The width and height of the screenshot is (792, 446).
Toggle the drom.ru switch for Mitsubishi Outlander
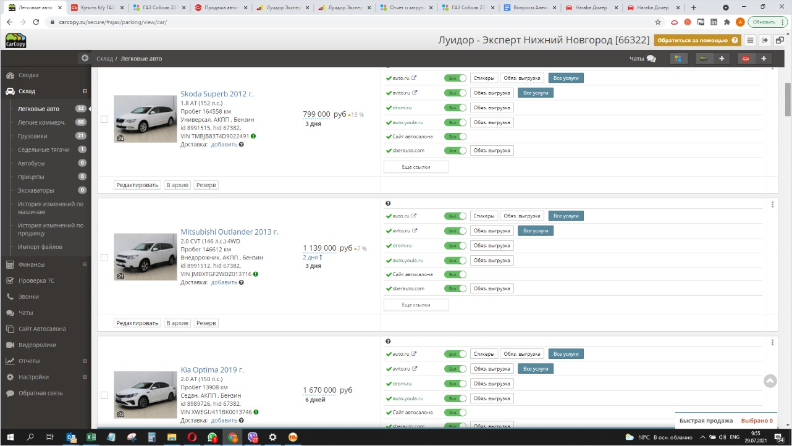(x=455, y=246)
